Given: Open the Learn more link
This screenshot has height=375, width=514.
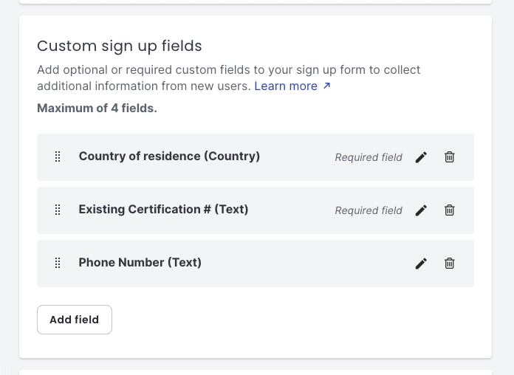Looking at the screenshot, I should 286,86.
